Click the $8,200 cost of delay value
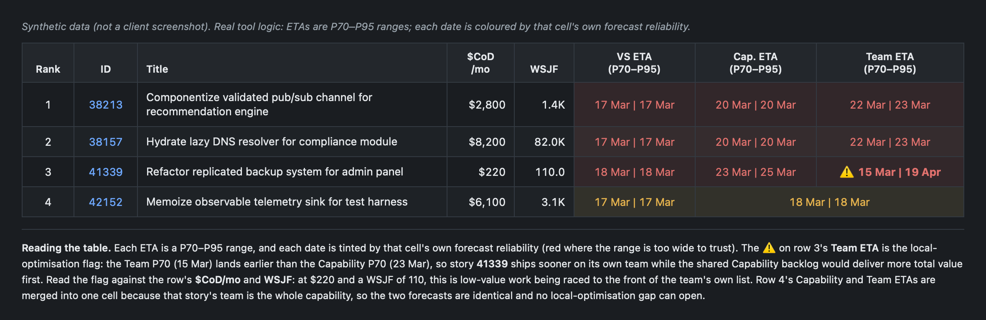Image resolution: width=986 pixels, height=320 pixels. (487, 142)
